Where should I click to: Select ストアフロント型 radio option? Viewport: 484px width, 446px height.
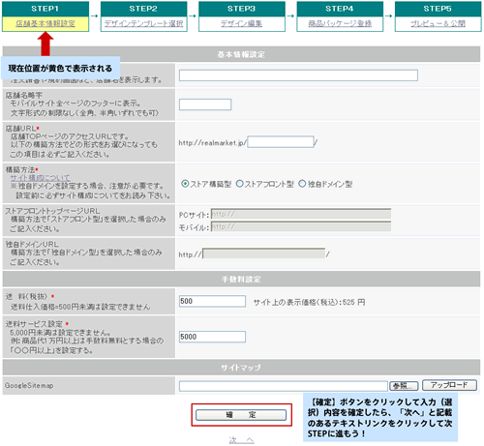pos(240,184)
